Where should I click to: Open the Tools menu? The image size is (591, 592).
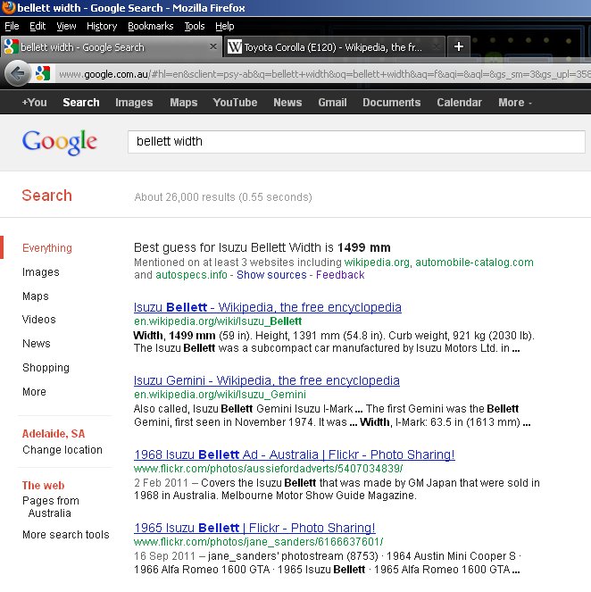coord(195,26)
